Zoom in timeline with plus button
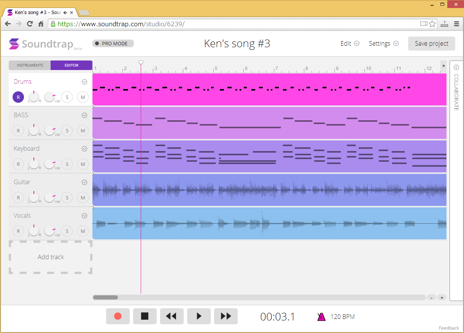464x333 pixels. click(442, 298)
